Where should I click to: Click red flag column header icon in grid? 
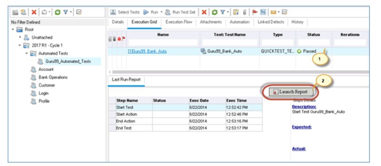pos(123,39)
